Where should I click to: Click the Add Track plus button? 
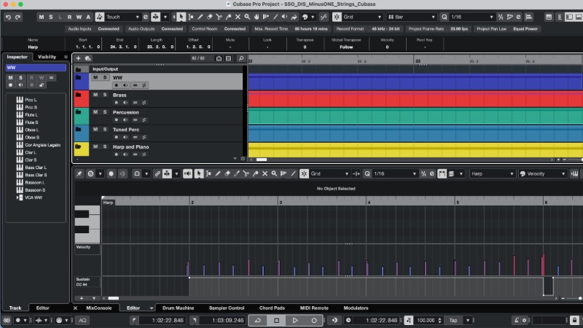(x=78, y=58)
